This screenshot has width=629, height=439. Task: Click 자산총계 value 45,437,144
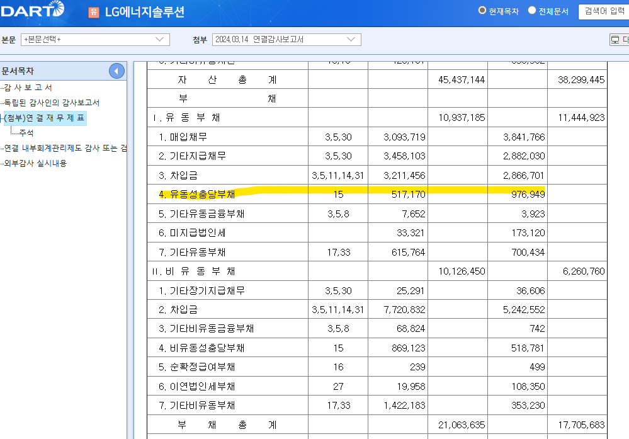point(462,80)
